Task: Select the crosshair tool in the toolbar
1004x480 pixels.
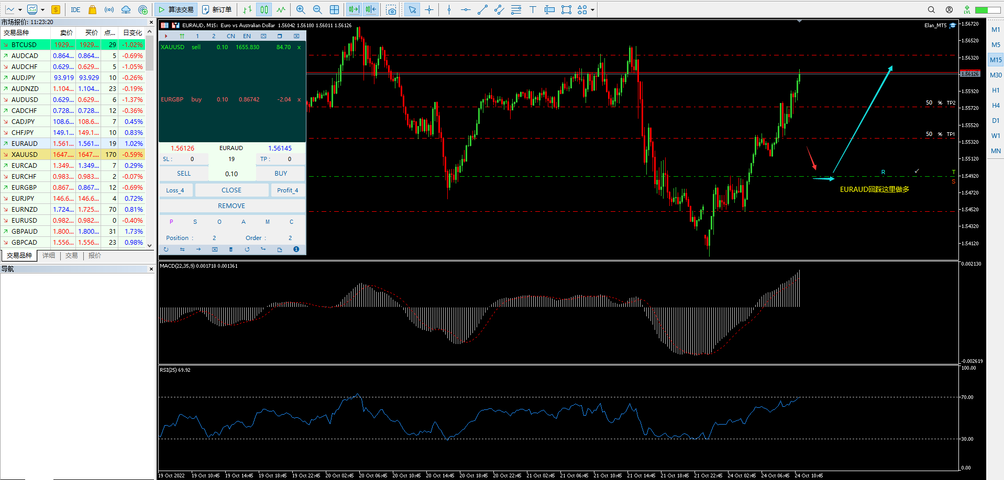Action: (429, 9)
